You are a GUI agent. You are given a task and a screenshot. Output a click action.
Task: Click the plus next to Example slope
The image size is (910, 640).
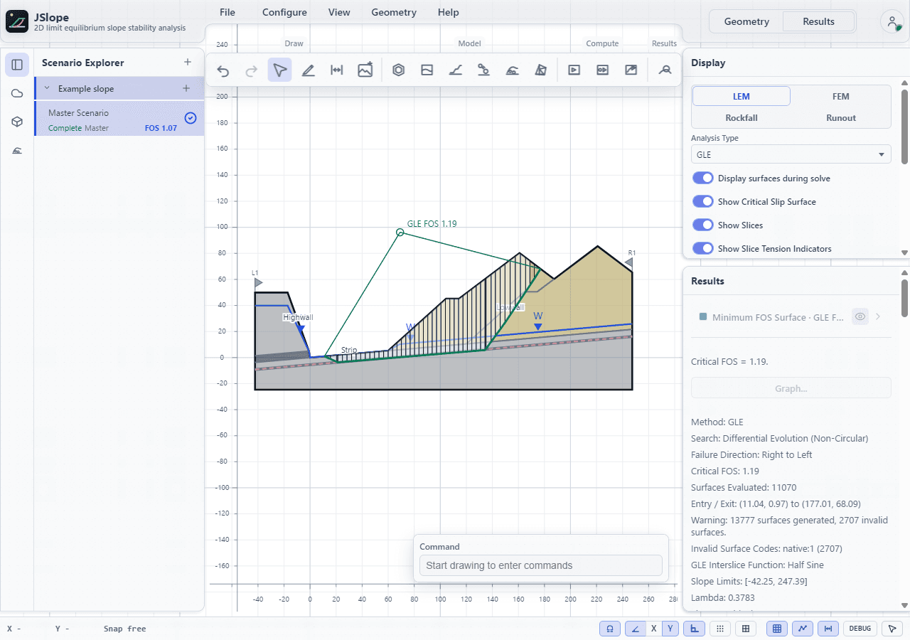pyautogui.click(x=186, y=89)
